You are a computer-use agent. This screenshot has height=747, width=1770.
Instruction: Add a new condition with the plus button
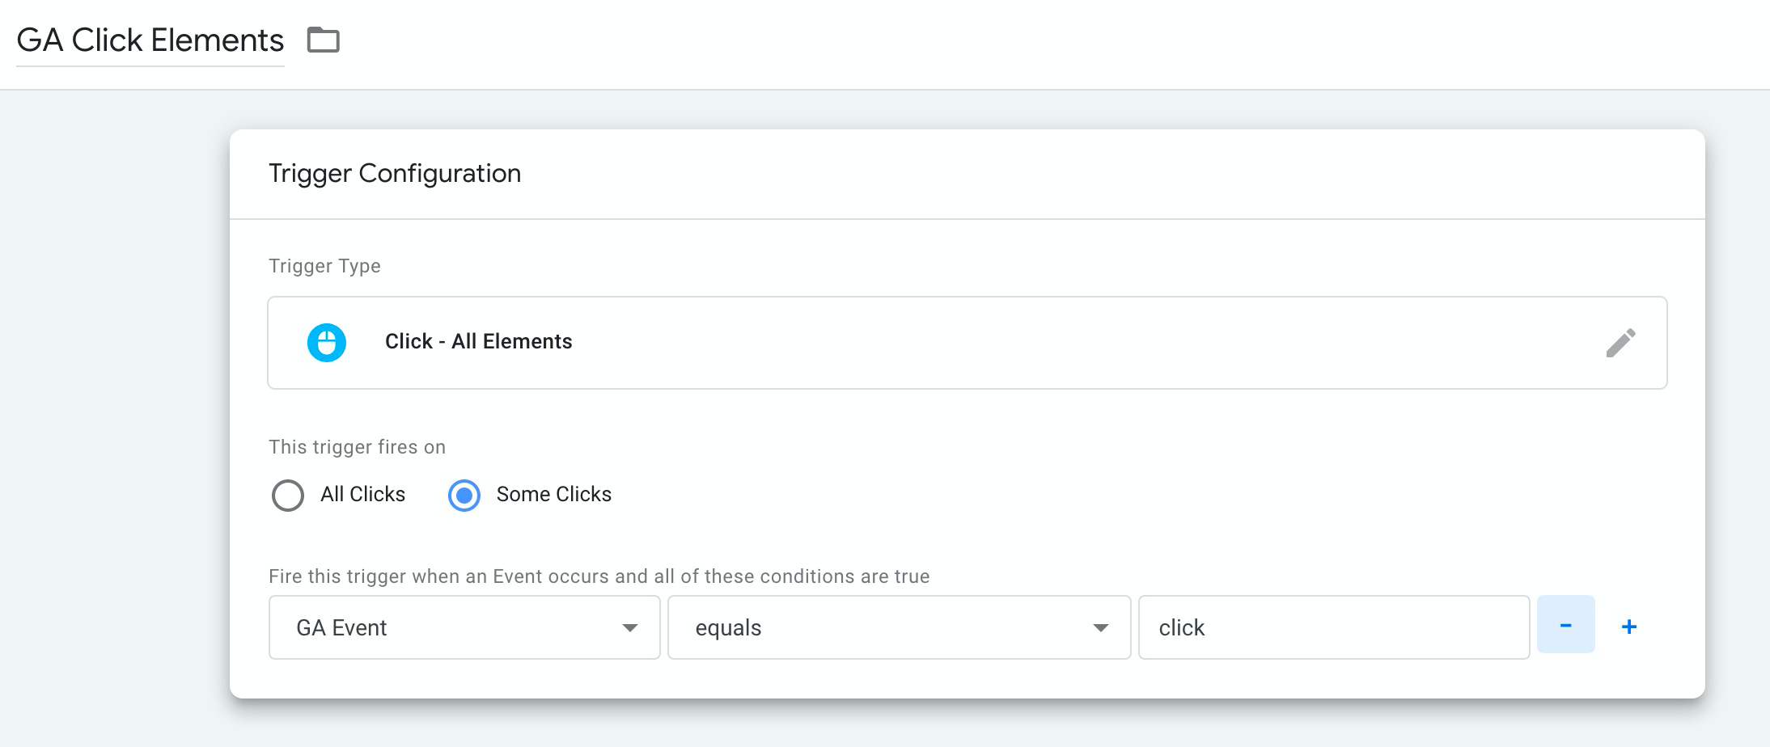(x=1629, y=627)
